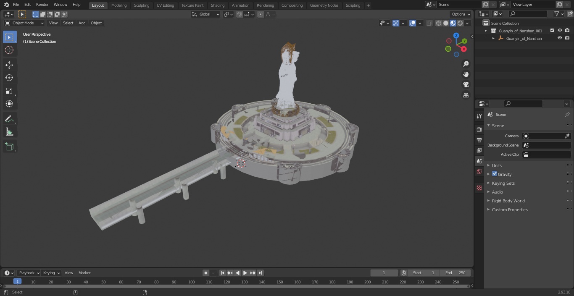
Task: Switch to the Sculpting workspace tab
Action: click(x=142, y=5)
